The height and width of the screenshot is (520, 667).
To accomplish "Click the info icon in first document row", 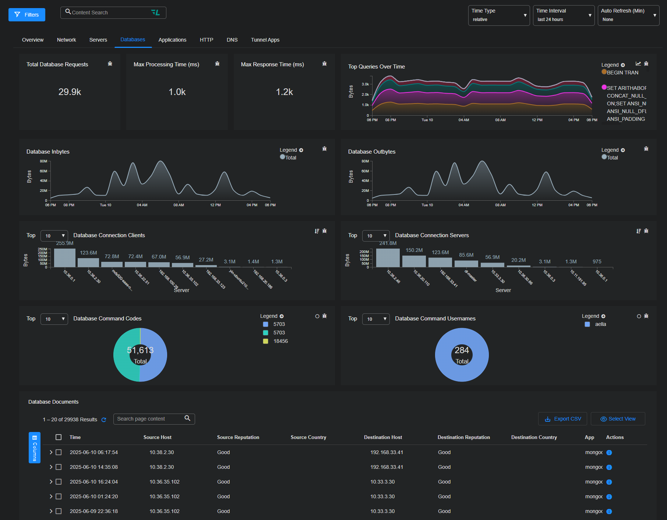I will click(609, 453).
